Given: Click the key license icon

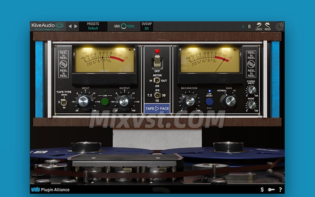Looking at the screenshot, I should [x=271, y=189].
